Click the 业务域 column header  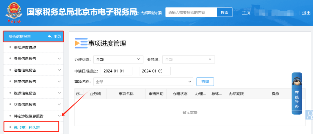[95, 94]
